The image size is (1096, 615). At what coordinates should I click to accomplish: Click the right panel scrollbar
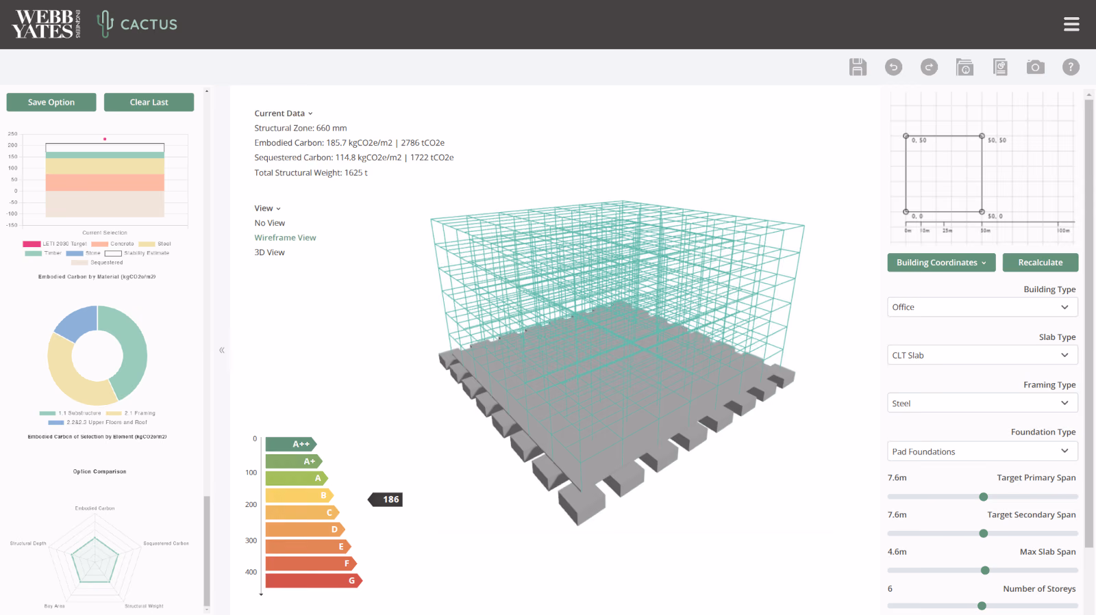click(x=1088, y=324)
